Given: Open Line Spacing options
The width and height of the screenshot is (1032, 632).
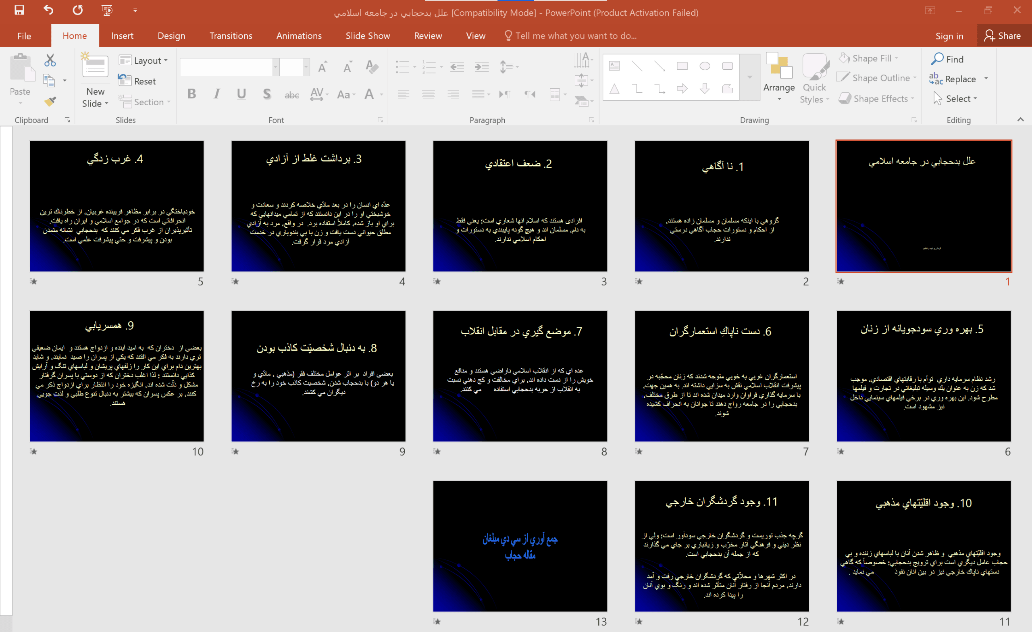Looking at the screenshot, I should coord(509,67).
